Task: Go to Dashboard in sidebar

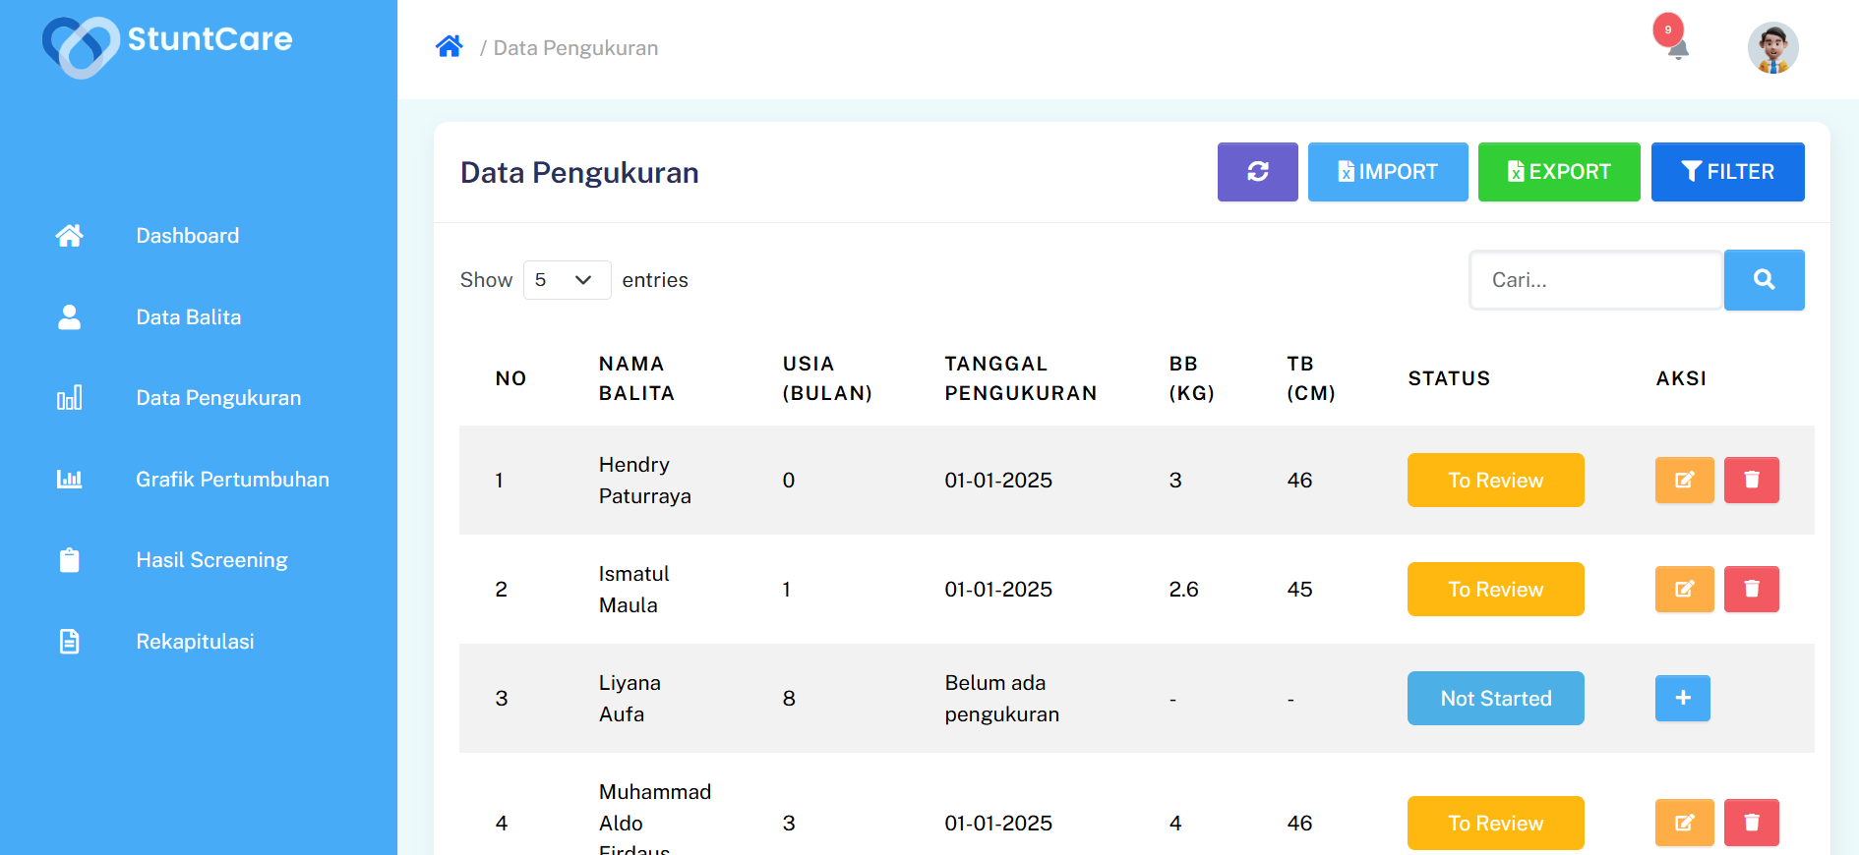Action: 187,236
